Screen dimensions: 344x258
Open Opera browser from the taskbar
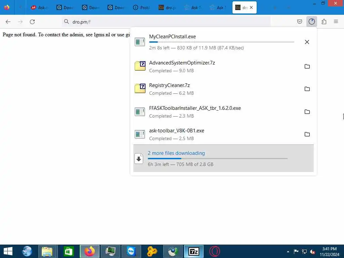(x=214, y=251)
